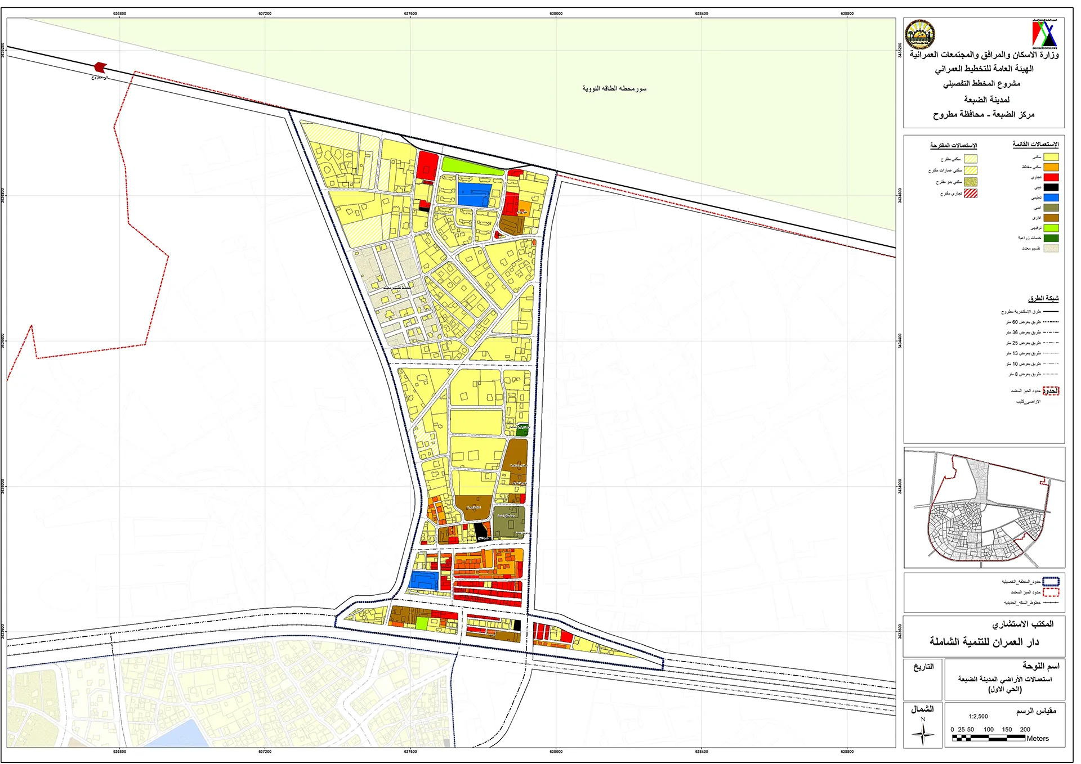Click the 1:2,500 scale text
The height and width of the screenshot is (764, 1081).
978,717
